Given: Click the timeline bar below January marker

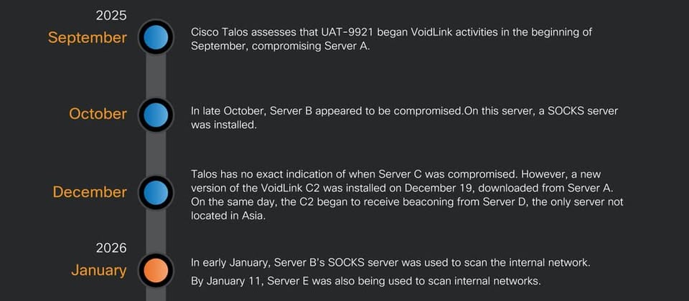Looking at the screenshot, I should pyautogui.click(x=156, y=294).
